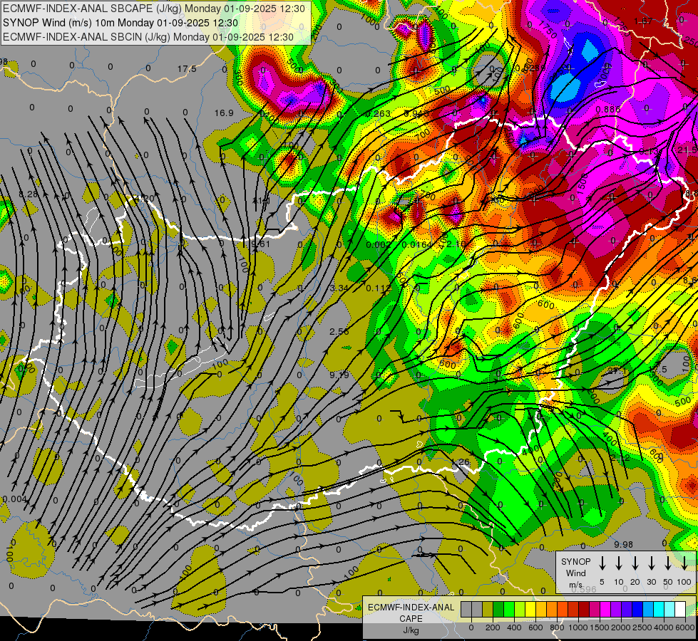
Task: Select the SBCAPE title line at top
Action: coord(154,9)
